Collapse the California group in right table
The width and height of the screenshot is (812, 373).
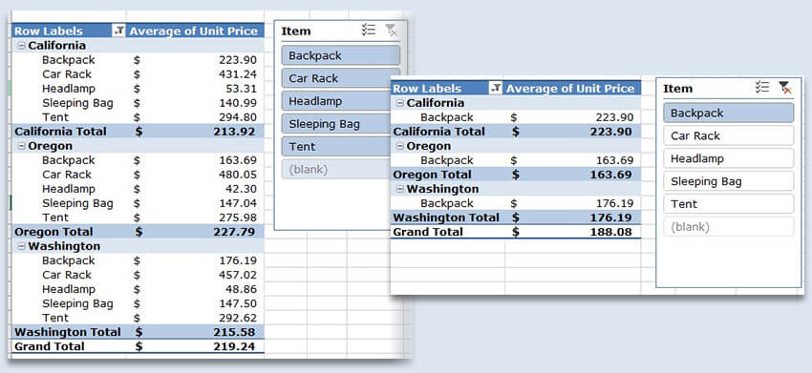click(x=399, y=103)
